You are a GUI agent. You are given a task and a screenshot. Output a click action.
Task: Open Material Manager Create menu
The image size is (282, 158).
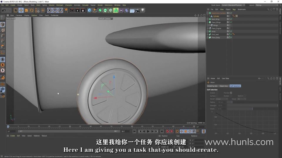pos(12,136)
